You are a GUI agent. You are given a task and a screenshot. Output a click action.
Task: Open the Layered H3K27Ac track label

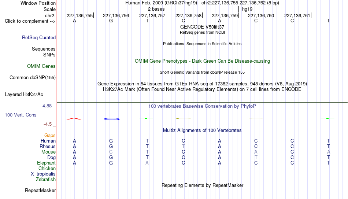point(24,95)
